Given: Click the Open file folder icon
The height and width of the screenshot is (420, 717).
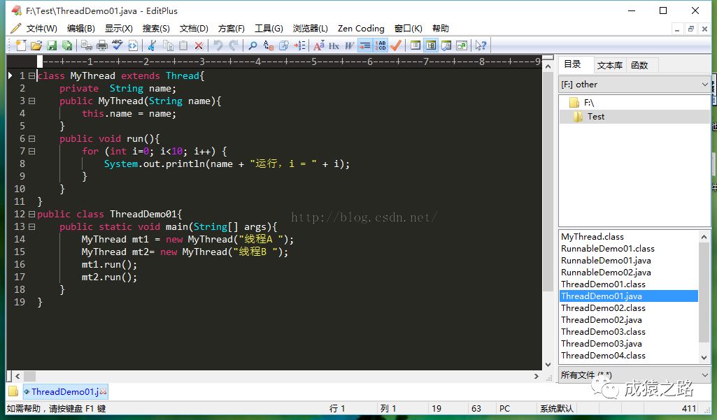Looking at the screenshot, I should [36, 45].
